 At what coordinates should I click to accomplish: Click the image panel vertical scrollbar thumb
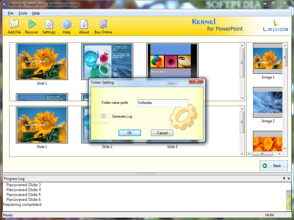click(x=285, y=57)
